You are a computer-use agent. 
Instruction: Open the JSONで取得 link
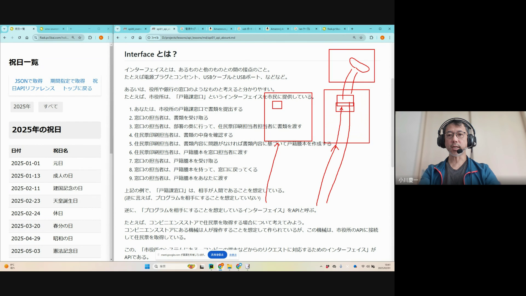pos(28,81)
